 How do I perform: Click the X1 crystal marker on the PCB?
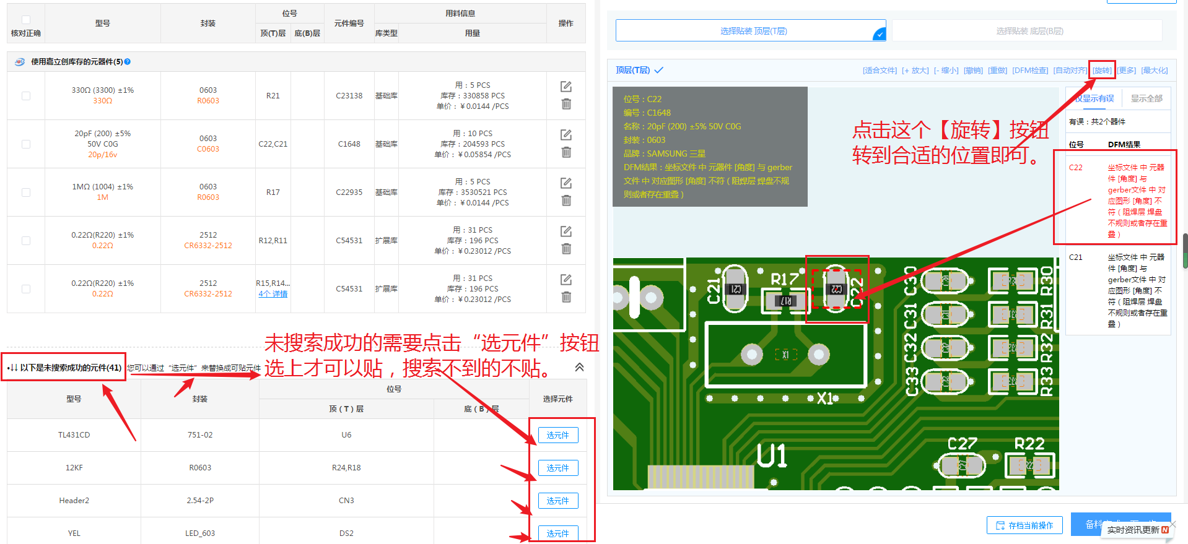click(785, 355)
